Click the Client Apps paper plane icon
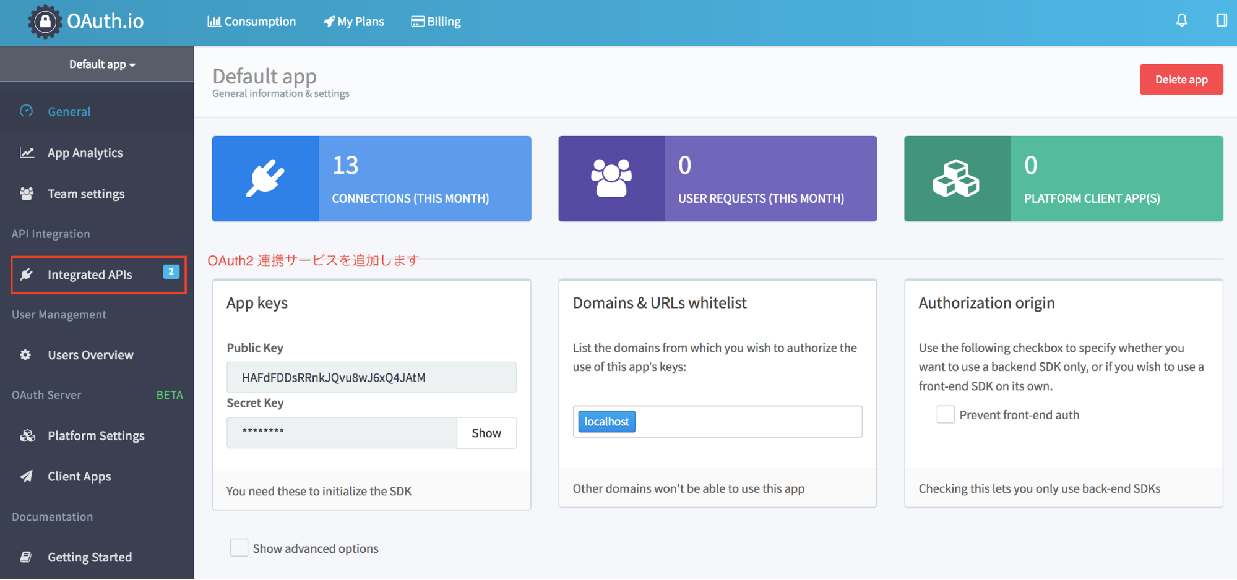1237x580 pixels. click(x=26, y=476)
